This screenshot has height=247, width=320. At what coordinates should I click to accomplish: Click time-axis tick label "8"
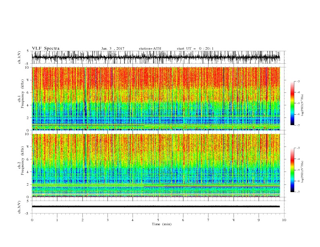point(234,220)
